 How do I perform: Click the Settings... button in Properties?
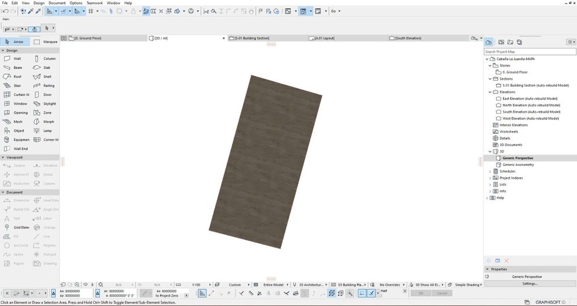[530, 283]
